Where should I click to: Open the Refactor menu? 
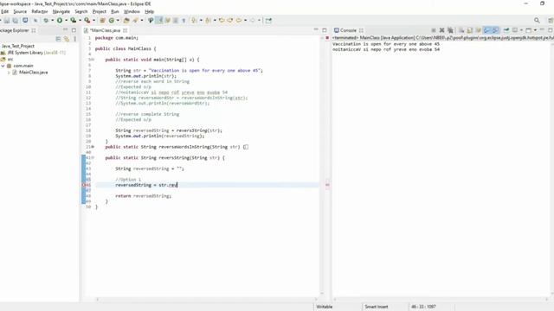tap(40, 11)
